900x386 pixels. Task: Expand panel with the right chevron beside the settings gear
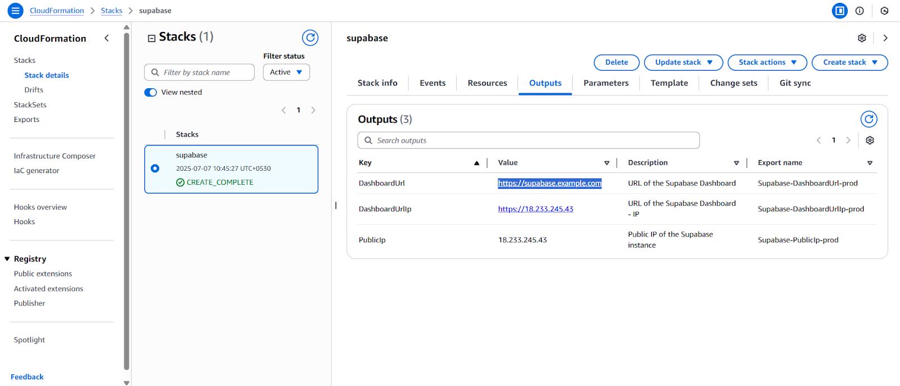click(x=885, y=38)
